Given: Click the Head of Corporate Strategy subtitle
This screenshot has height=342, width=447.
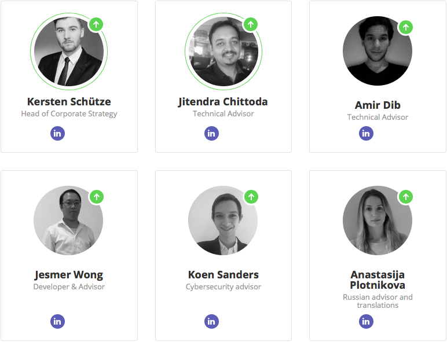Looking at the screenshot, I should 69,114.
